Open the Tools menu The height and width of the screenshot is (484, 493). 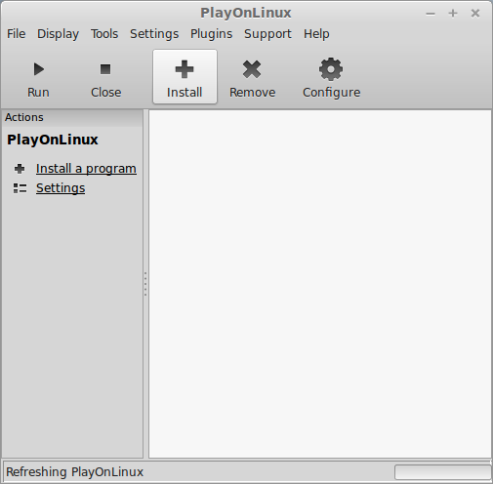point(104,34)
